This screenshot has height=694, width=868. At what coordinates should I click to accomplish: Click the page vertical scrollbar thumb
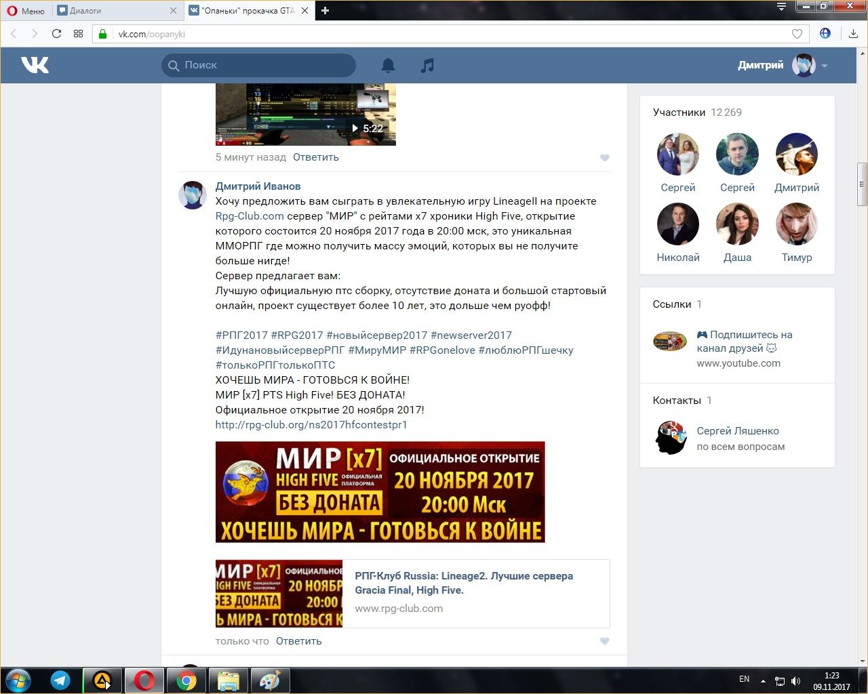pos(862,184)
